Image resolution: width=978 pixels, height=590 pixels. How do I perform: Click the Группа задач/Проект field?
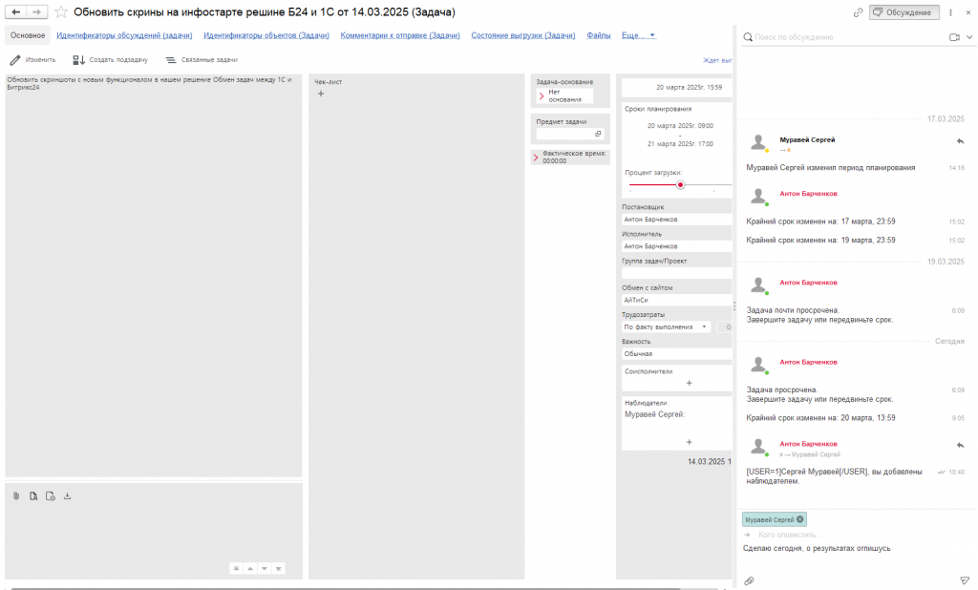676,273
